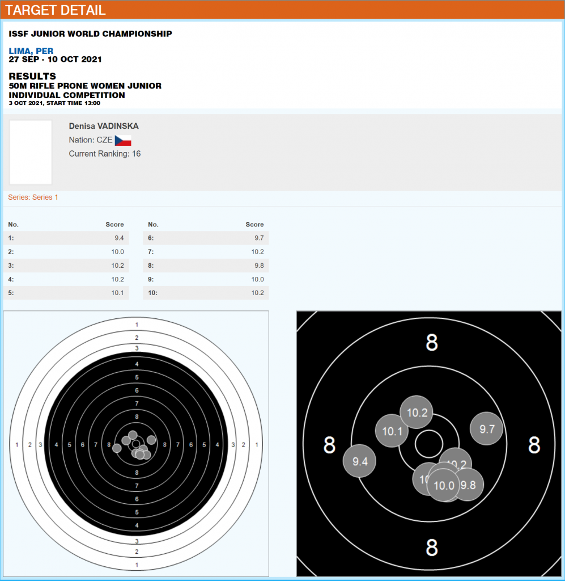The width and height of the screenshot is (565, 581).
Task: Click the Current Ranking: 16 text
Action: click(x=105, y=154)
